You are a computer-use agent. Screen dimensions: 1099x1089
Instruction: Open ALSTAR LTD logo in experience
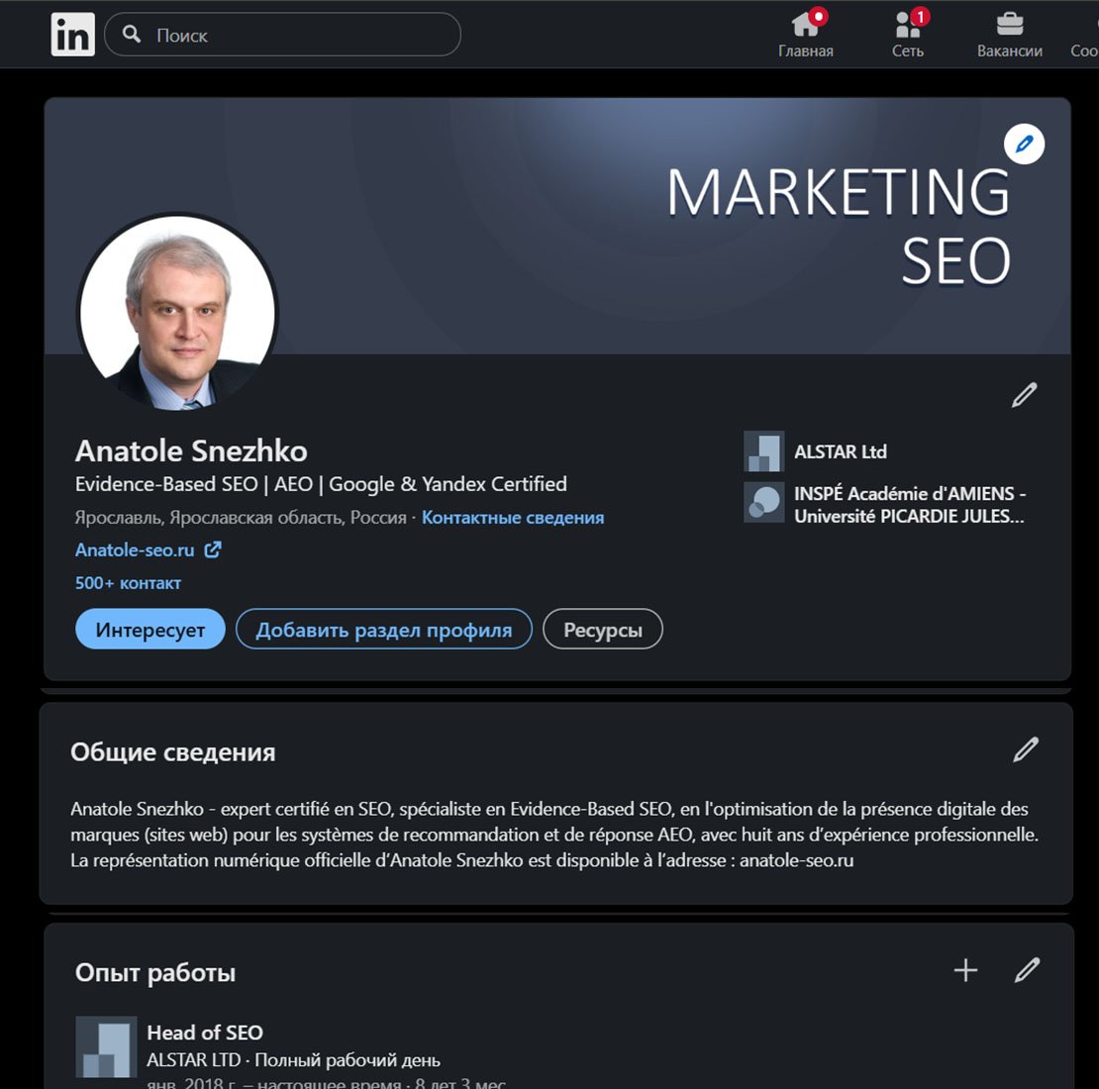106,1046
